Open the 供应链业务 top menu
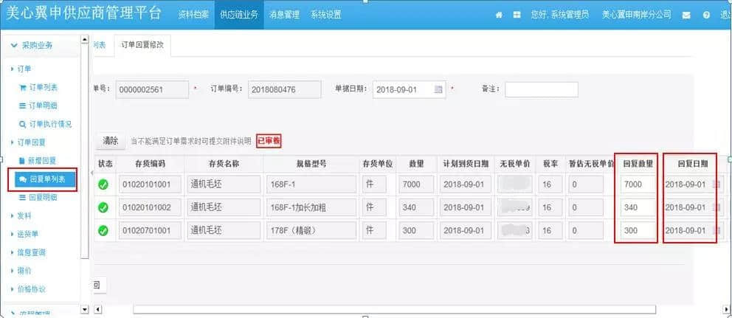The image size is (732, 318). (x=239, y=15)
